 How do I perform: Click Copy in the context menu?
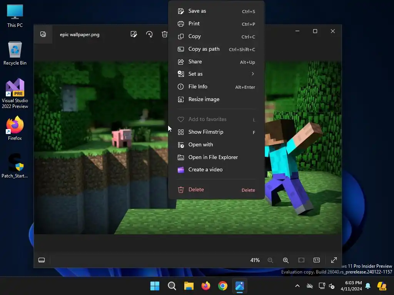click(x=216, y=36)
